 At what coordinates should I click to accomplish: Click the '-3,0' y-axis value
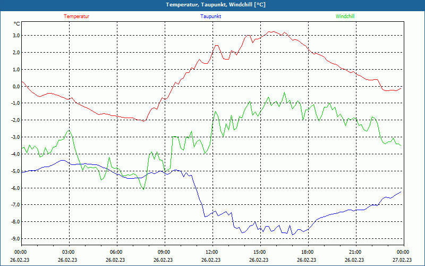[x=15, y=137]
